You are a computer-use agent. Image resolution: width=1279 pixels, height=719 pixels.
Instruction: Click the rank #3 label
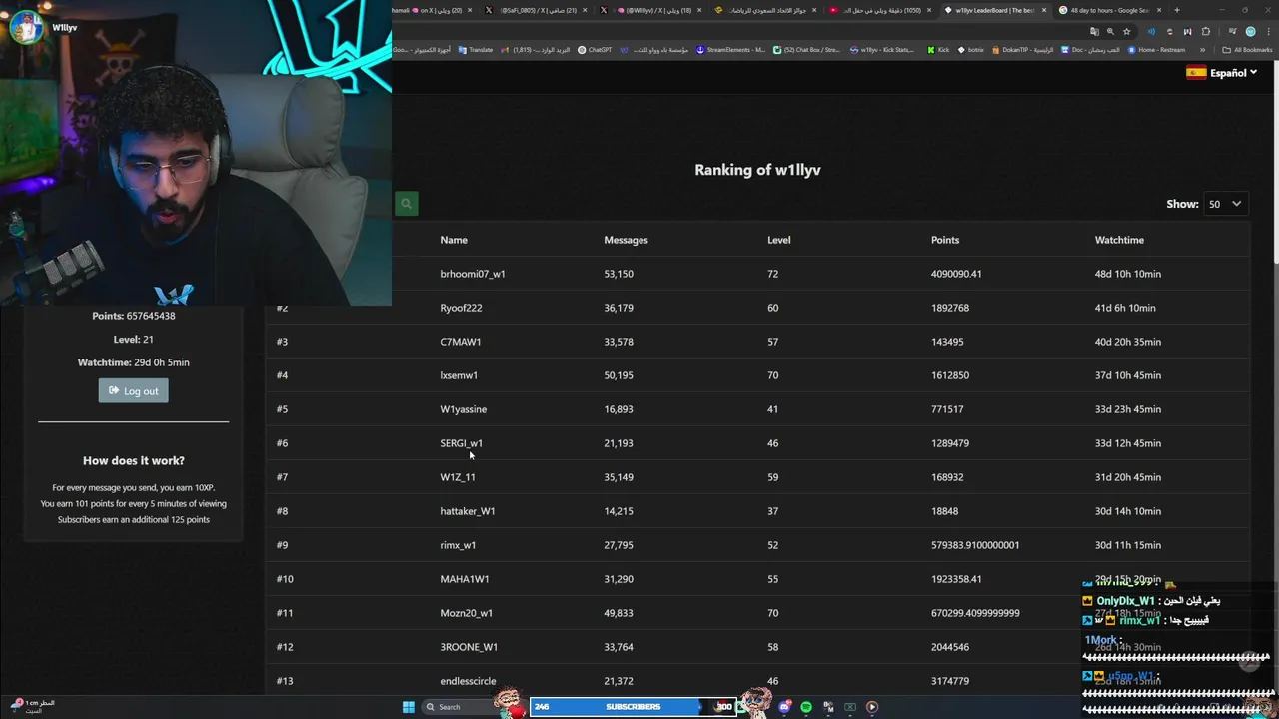(x=282, y=342)
